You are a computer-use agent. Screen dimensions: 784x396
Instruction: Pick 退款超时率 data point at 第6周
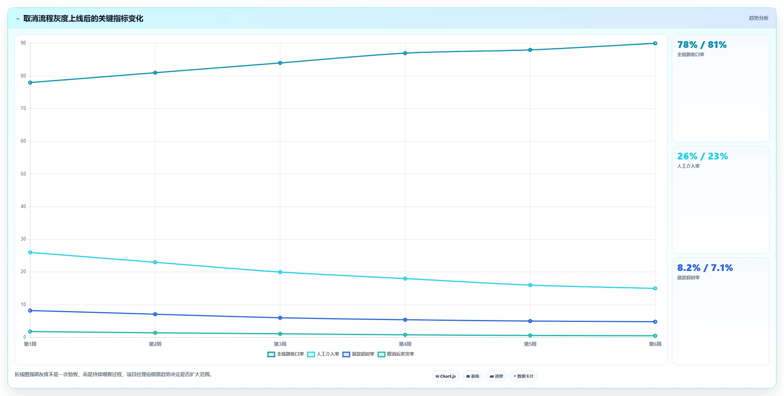655,322
